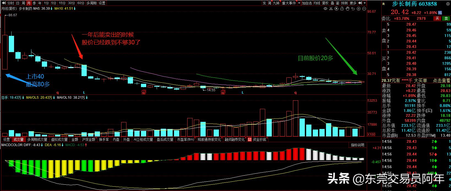Click MAVOL5 arrow indicator
The height and width of the screenshot is (191, 451).
(x=54, y=98)
